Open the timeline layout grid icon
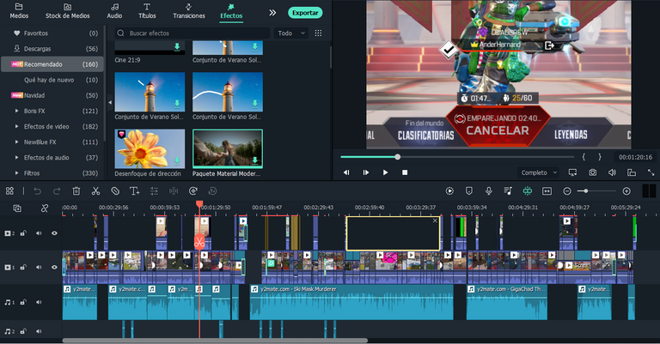Screen dimensions: 660x344 pyautogui.click(x=9, y=191)
